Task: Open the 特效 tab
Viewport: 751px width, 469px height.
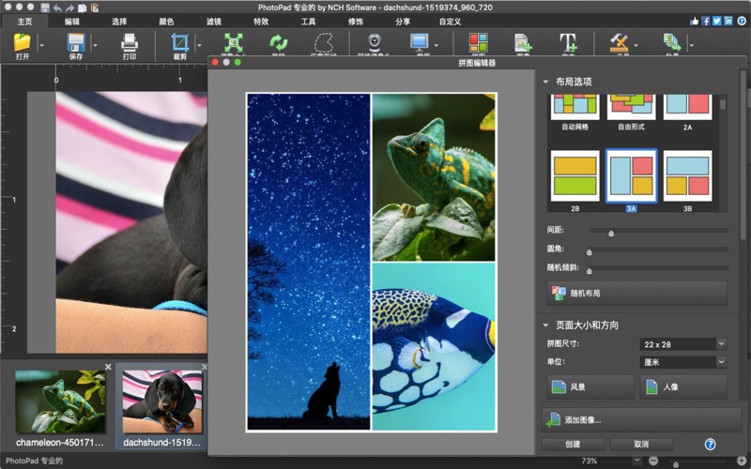Action: [x=261, y=21]
